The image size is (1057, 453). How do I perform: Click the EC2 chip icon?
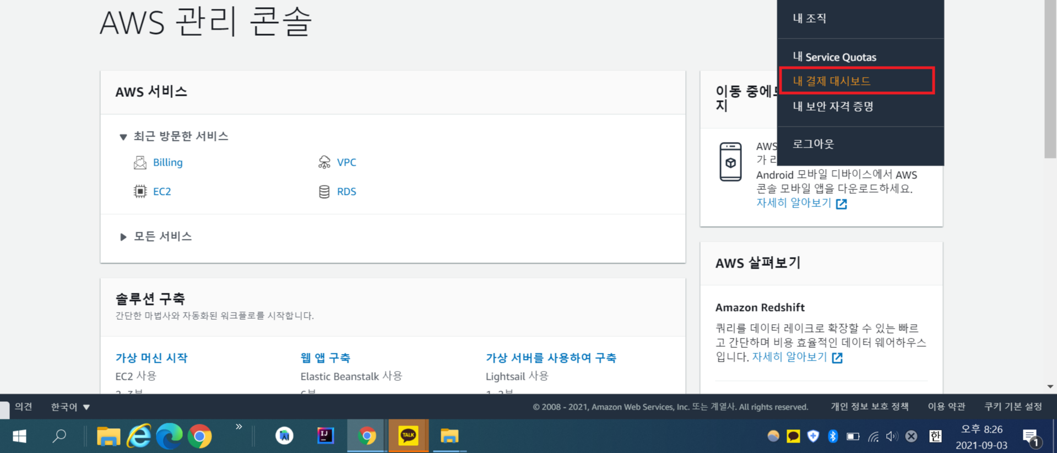tap(140, 191)
